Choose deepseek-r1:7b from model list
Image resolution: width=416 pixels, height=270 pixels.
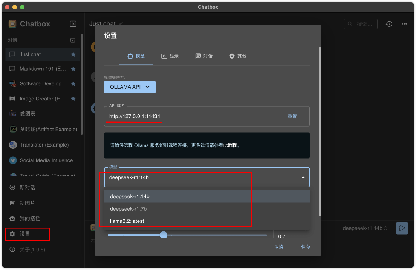[206, 208]
